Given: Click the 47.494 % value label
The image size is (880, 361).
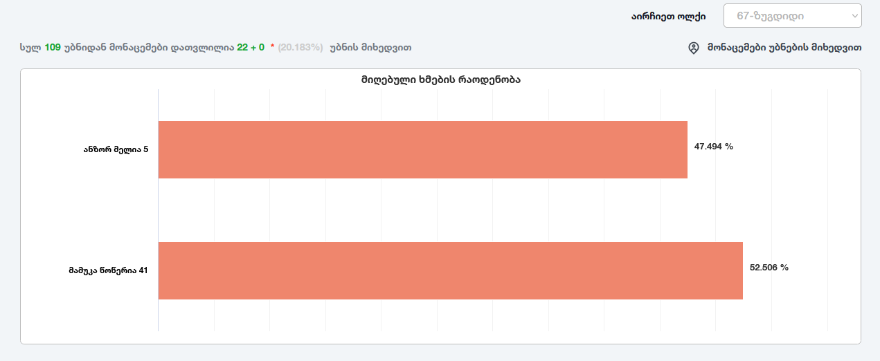Looking at the screenshot, I should [x=713, y=147].
